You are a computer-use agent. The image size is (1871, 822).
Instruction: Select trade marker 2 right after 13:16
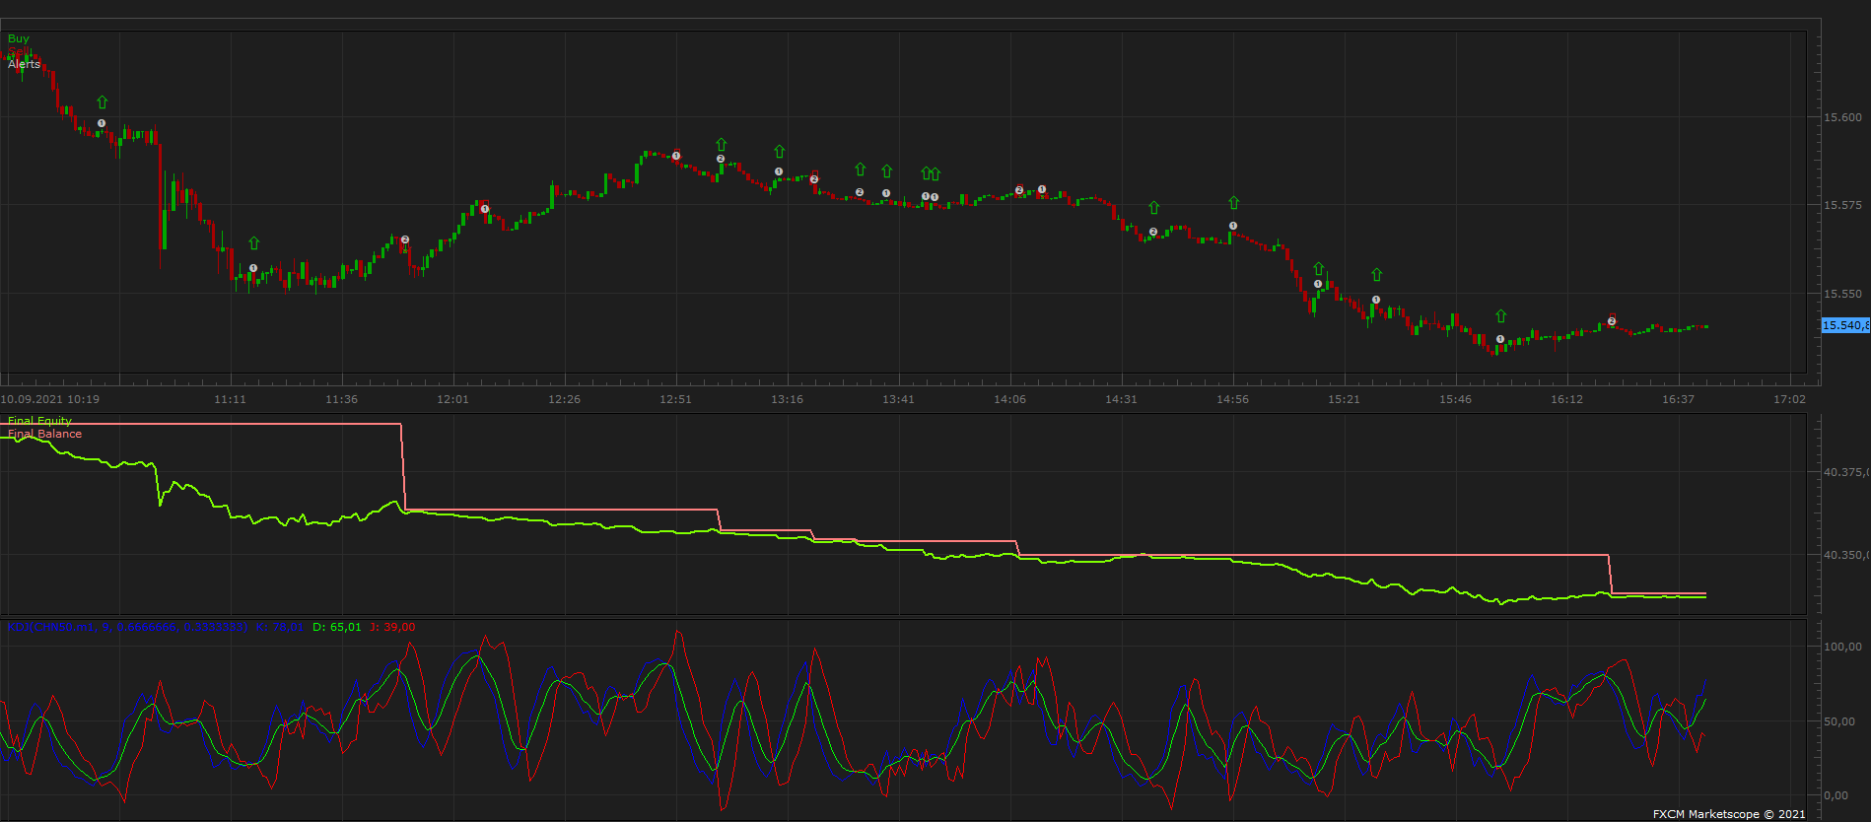coord(813,179)
